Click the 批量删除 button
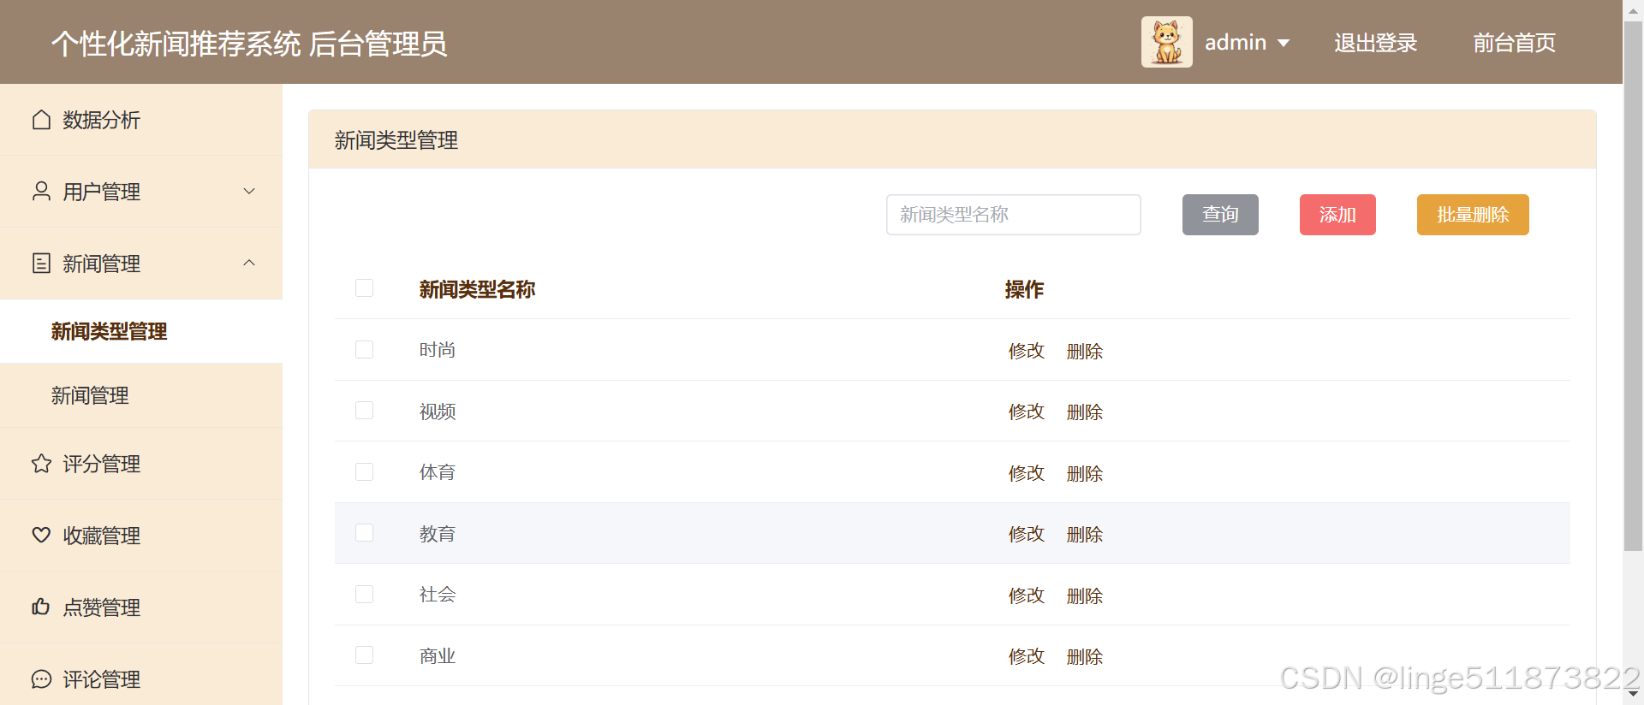The height and width of the screenshot is (705, 1644). pyautogui.click(x=1473, y=215)
